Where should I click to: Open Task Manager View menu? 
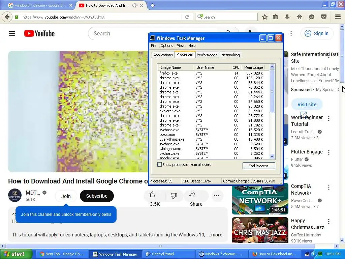[181, 46]
